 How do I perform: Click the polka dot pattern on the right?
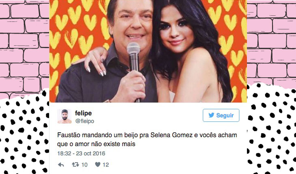point(271,130)
